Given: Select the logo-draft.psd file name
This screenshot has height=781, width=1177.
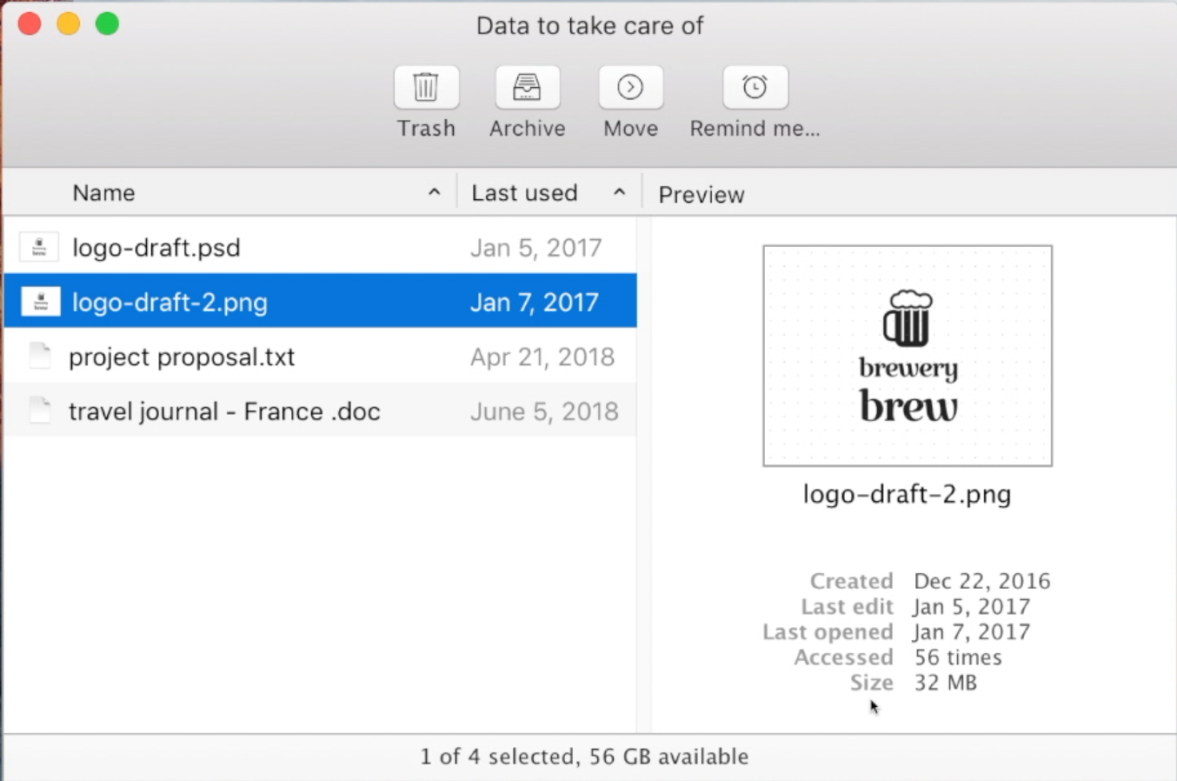Looking at the screenshot, I should tap(156, 248).
